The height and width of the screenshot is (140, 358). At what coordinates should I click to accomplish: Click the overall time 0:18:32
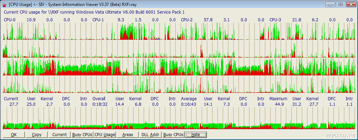point(100,104)
